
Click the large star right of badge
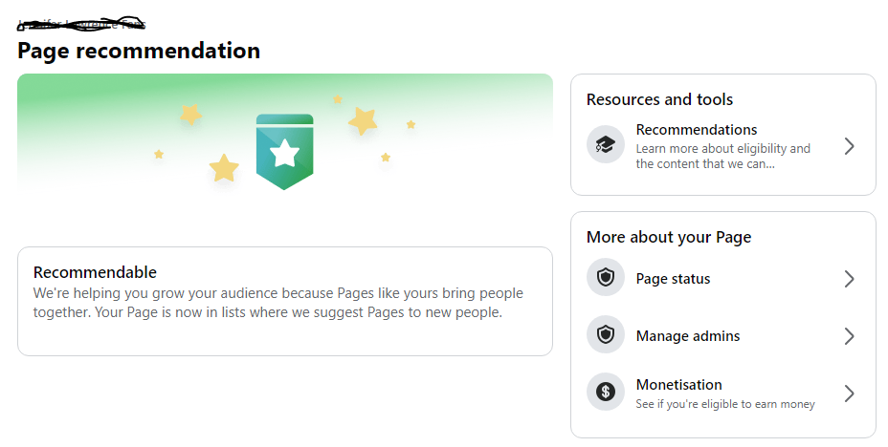tap(363, 121)
